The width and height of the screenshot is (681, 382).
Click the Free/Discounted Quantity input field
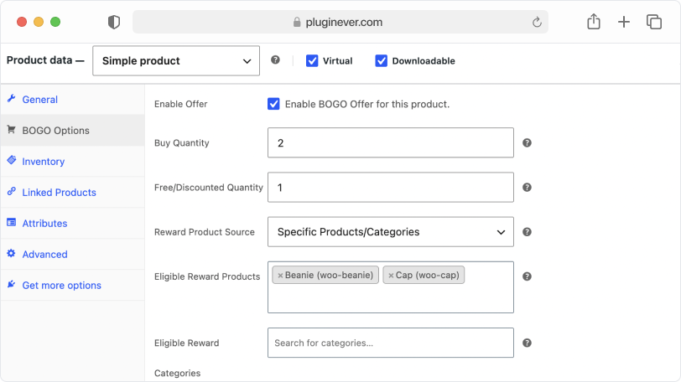(x=391, y=188)
